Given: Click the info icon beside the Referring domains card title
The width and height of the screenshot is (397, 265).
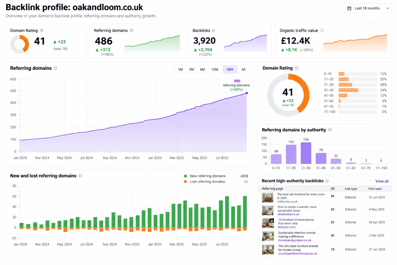Looking at the screenshot, I should click(x=132, y=30).
